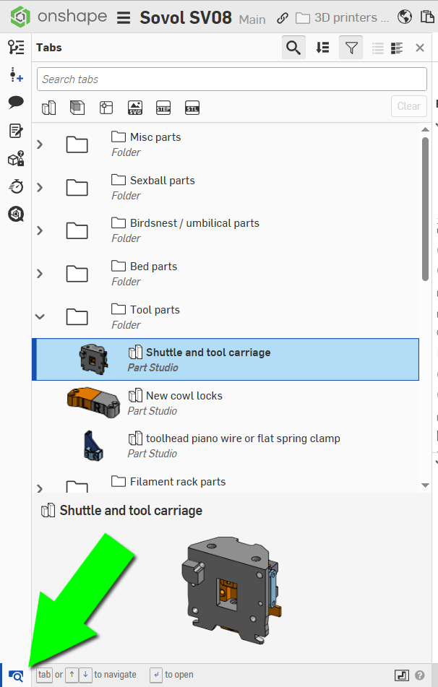Filter by SVG image tab type

(135, 108)
